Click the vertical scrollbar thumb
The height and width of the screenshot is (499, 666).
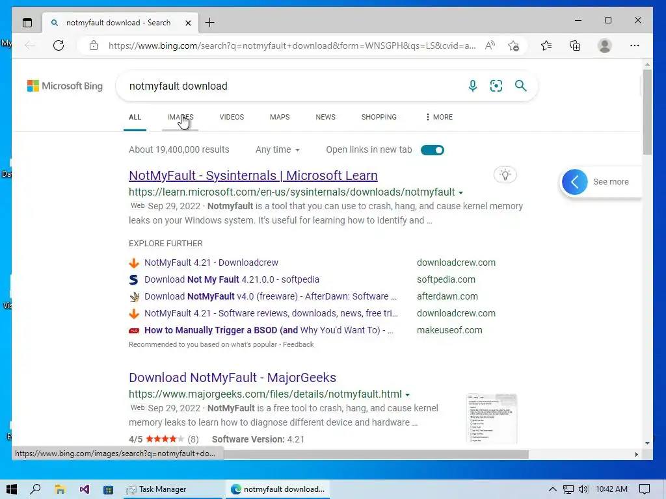point(647,112)
